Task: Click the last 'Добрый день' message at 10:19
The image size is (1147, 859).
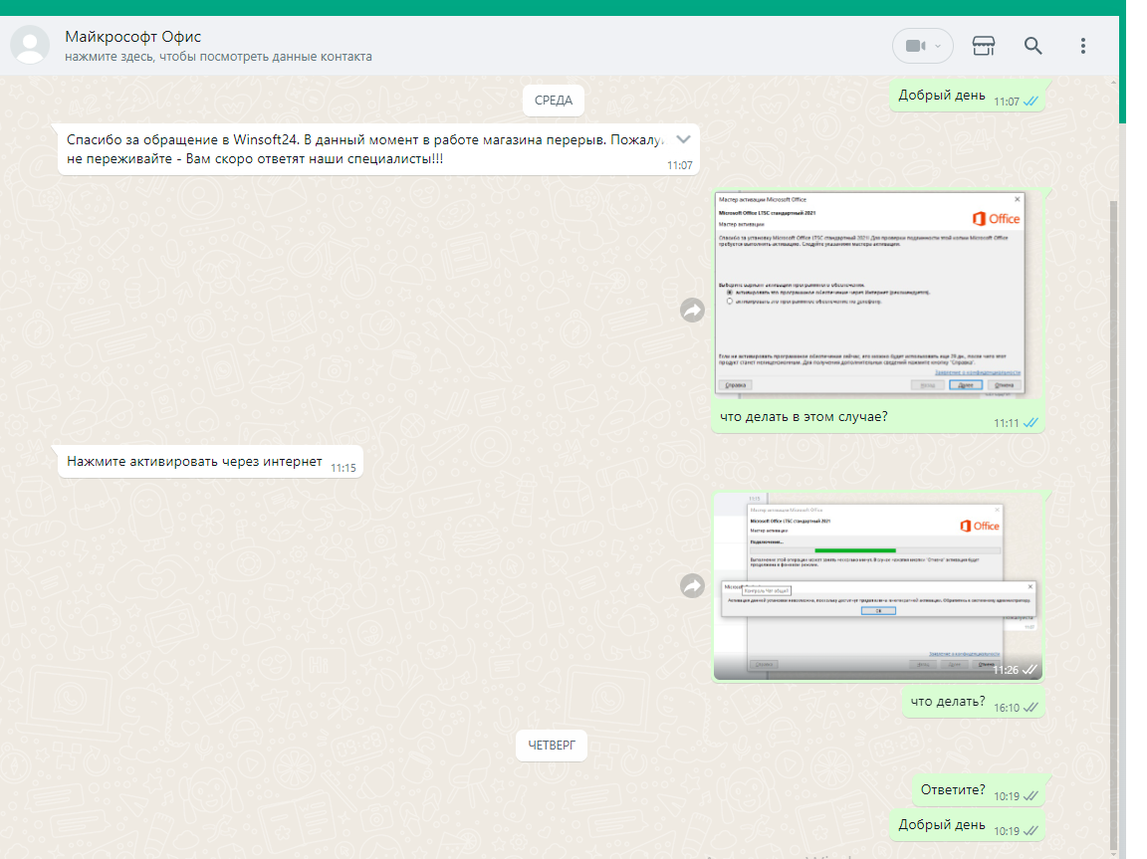Action: [x=967, y=825]
